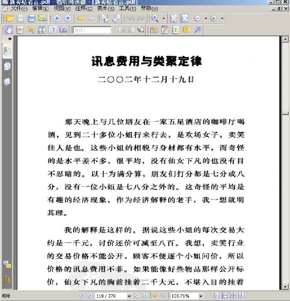
Task: Click the Save floppy disk icon
Action: point(20,18)
